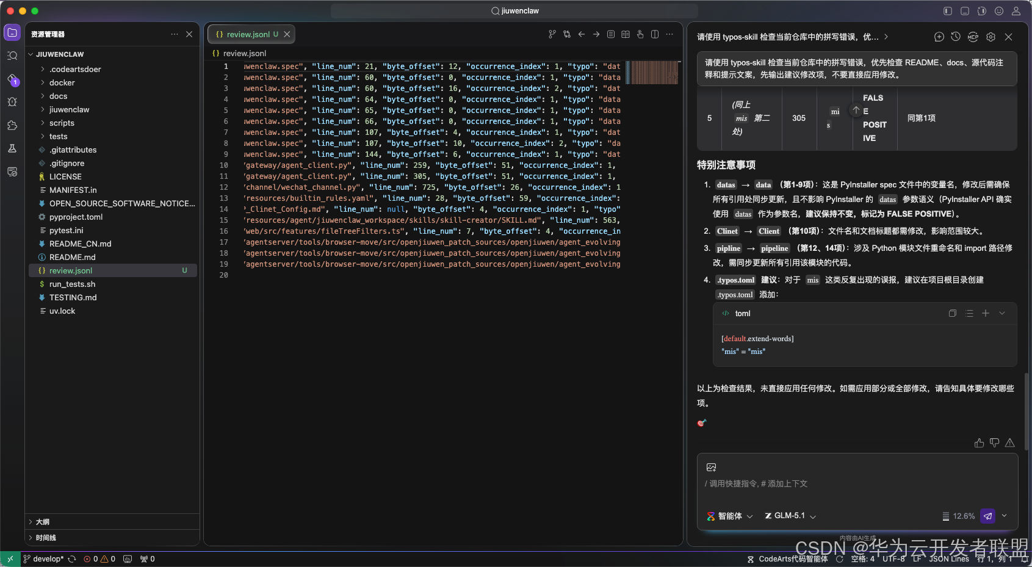
Task: Close the review.jsonl tab
Action: click(x=287, y=34)
